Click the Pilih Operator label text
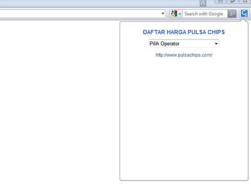 [164, 44]
